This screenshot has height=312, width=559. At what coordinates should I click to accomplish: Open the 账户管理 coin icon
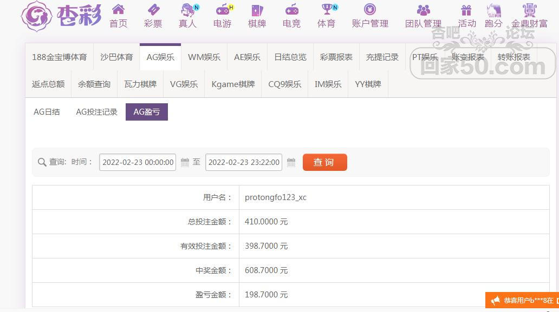pyautogui.click(x=370, y=9)
